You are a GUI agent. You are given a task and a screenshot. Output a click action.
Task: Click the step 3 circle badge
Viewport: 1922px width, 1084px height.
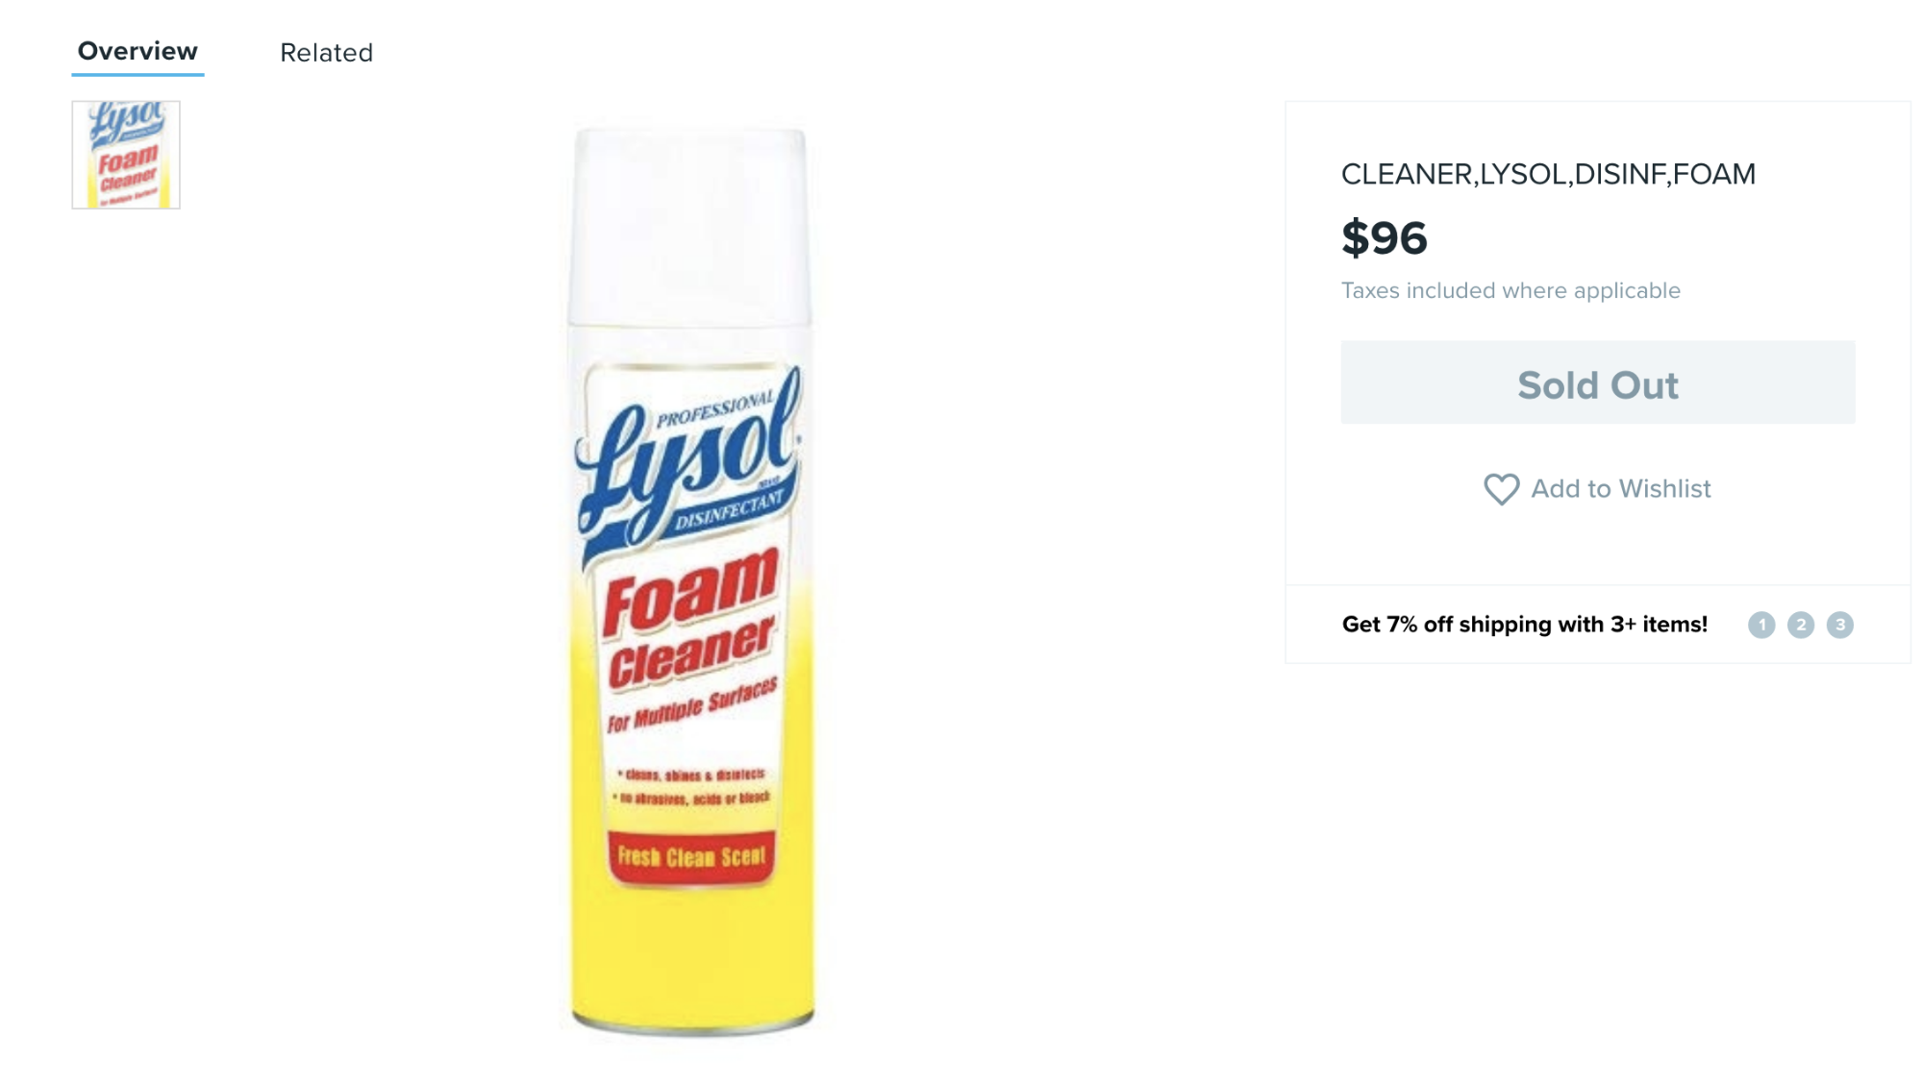coord(1840,625)
